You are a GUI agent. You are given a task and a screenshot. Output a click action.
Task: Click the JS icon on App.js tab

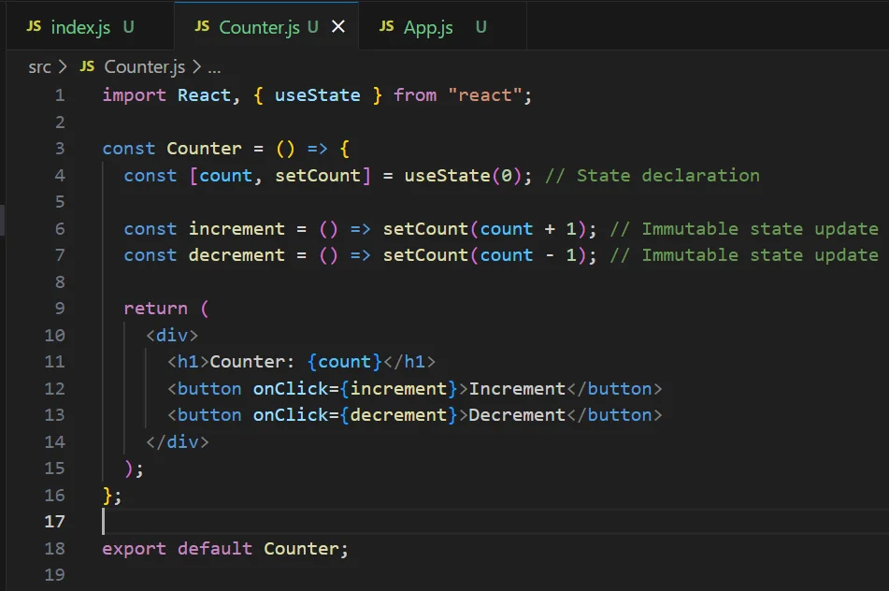point(387,26)
